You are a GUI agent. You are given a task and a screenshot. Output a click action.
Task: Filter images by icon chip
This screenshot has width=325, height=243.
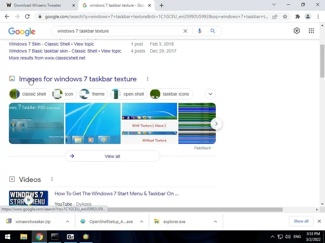click(x=64, y=94)
